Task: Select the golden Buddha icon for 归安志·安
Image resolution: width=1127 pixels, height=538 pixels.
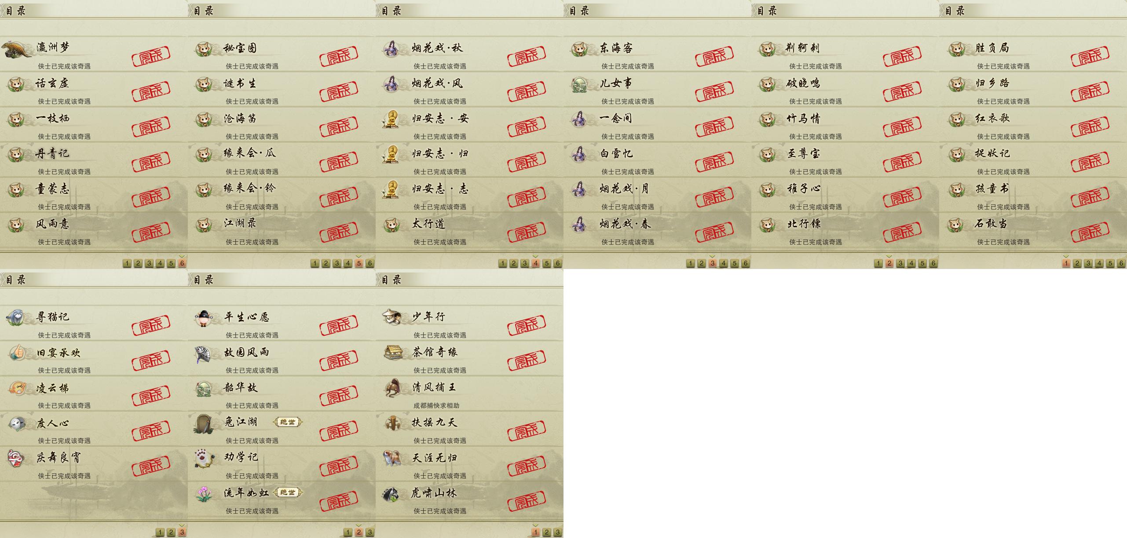Action: coord(391,119)
